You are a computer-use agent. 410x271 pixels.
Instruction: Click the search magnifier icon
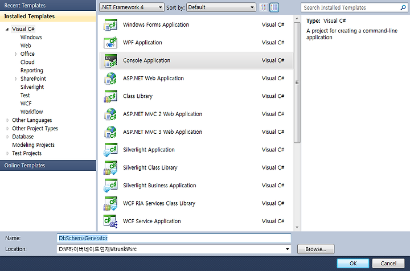pyautogui.click(x=403, y=7)
